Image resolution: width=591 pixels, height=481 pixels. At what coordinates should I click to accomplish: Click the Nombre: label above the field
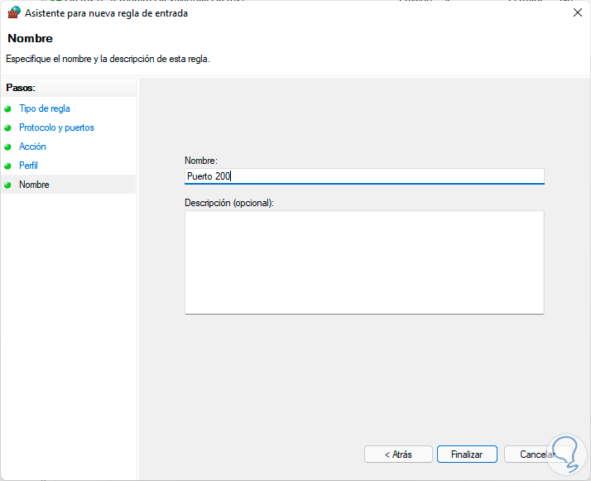click(200, 160)
